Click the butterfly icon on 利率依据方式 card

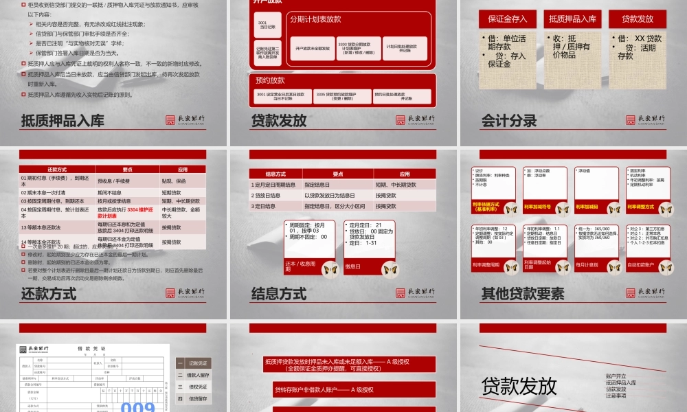point(510,209)
